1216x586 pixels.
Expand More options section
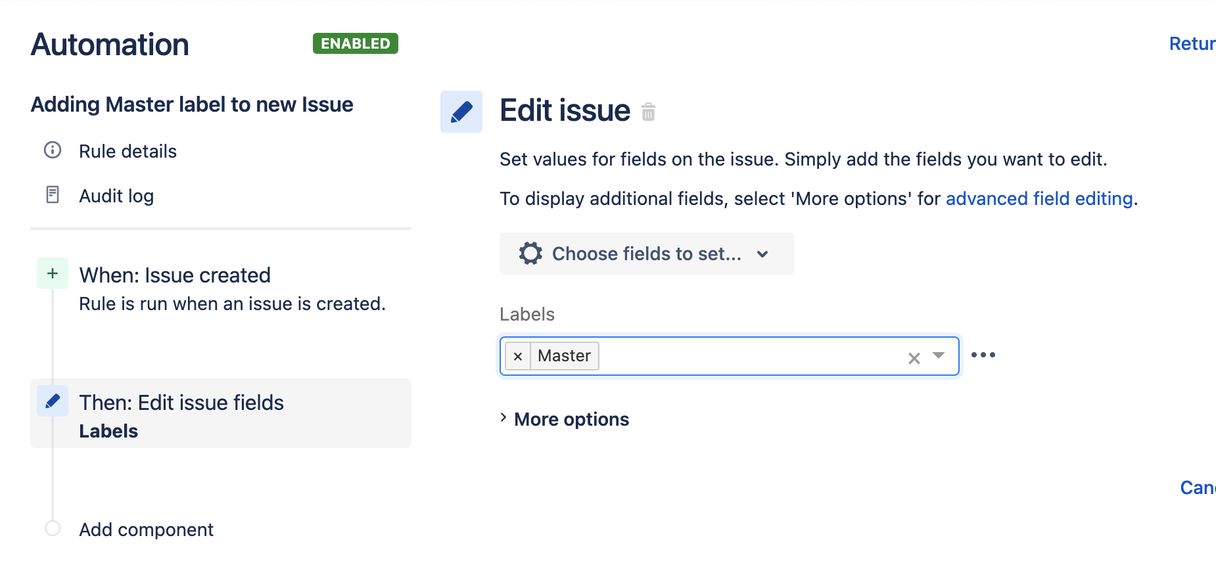click(565, 419)
